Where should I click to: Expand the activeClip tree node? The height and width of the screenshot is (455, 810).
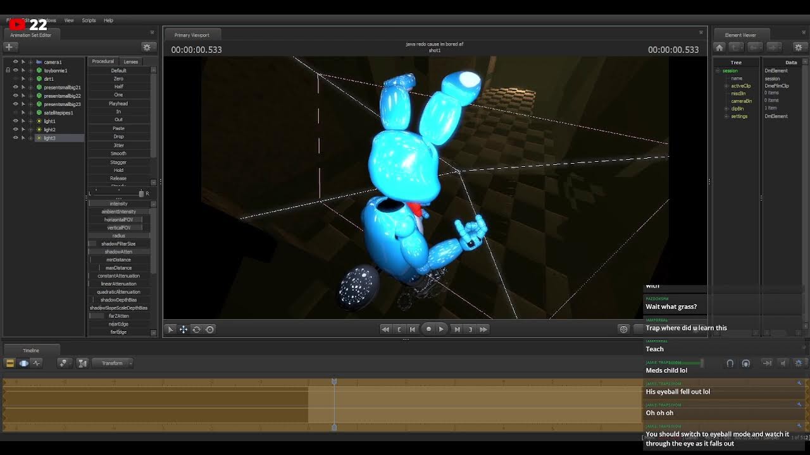click(x=726, y=86)
